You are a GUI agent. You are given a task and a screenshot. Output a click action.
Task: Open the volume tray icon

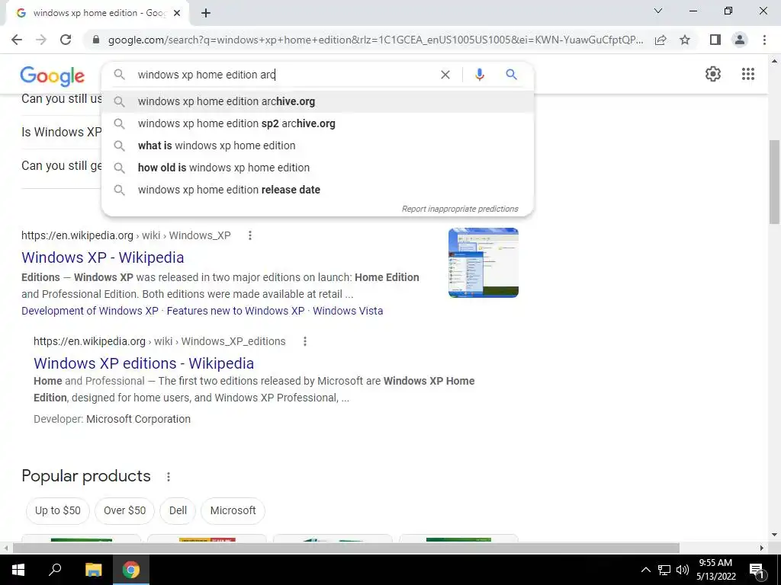tap(682, 570)
